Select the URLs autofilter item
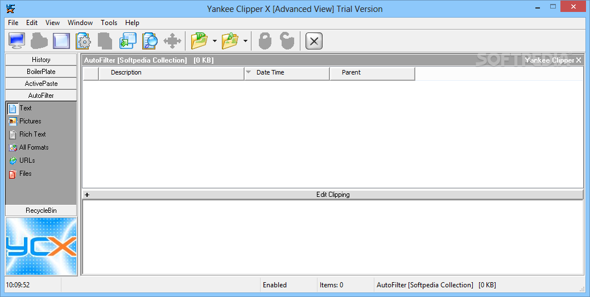The image size is (590, 297). (x=22, y=160)
